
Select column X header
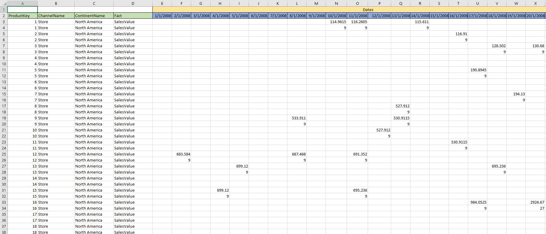(535, 3)
